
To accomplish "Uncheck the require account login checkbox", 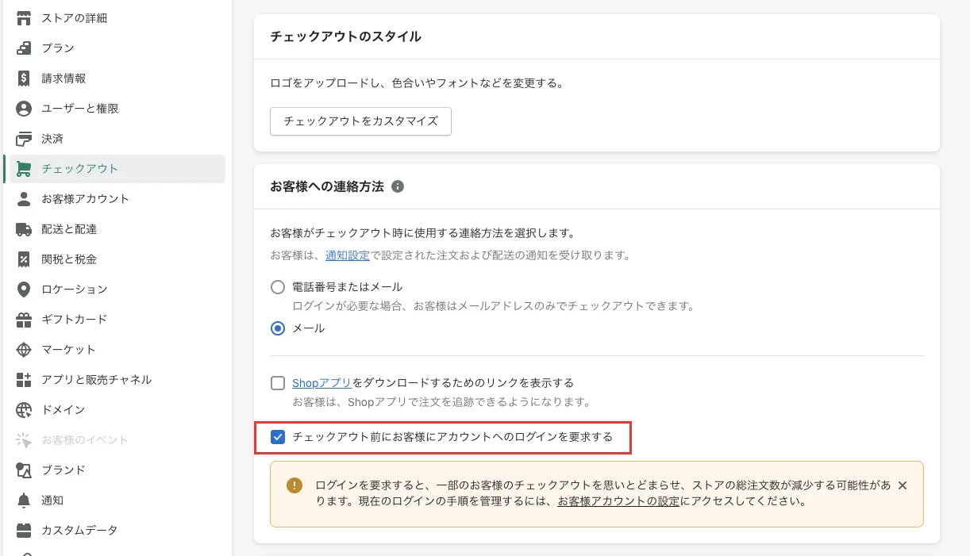I will (278, 437).
